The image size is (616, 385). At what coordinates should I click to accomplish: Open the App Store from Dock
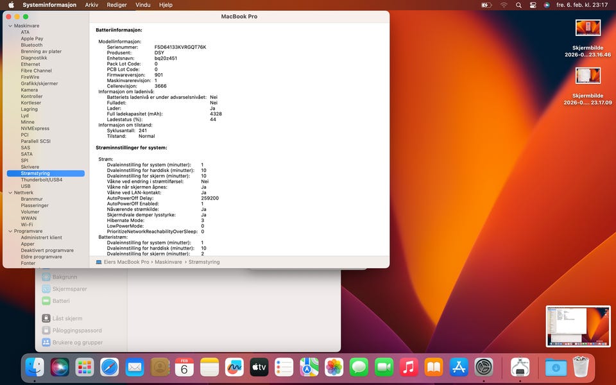click(459, 367)
